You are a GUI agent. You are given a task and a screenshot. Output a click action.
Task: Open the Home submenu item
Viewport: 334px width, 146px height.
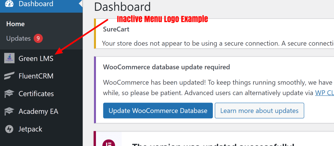point(15,24)
